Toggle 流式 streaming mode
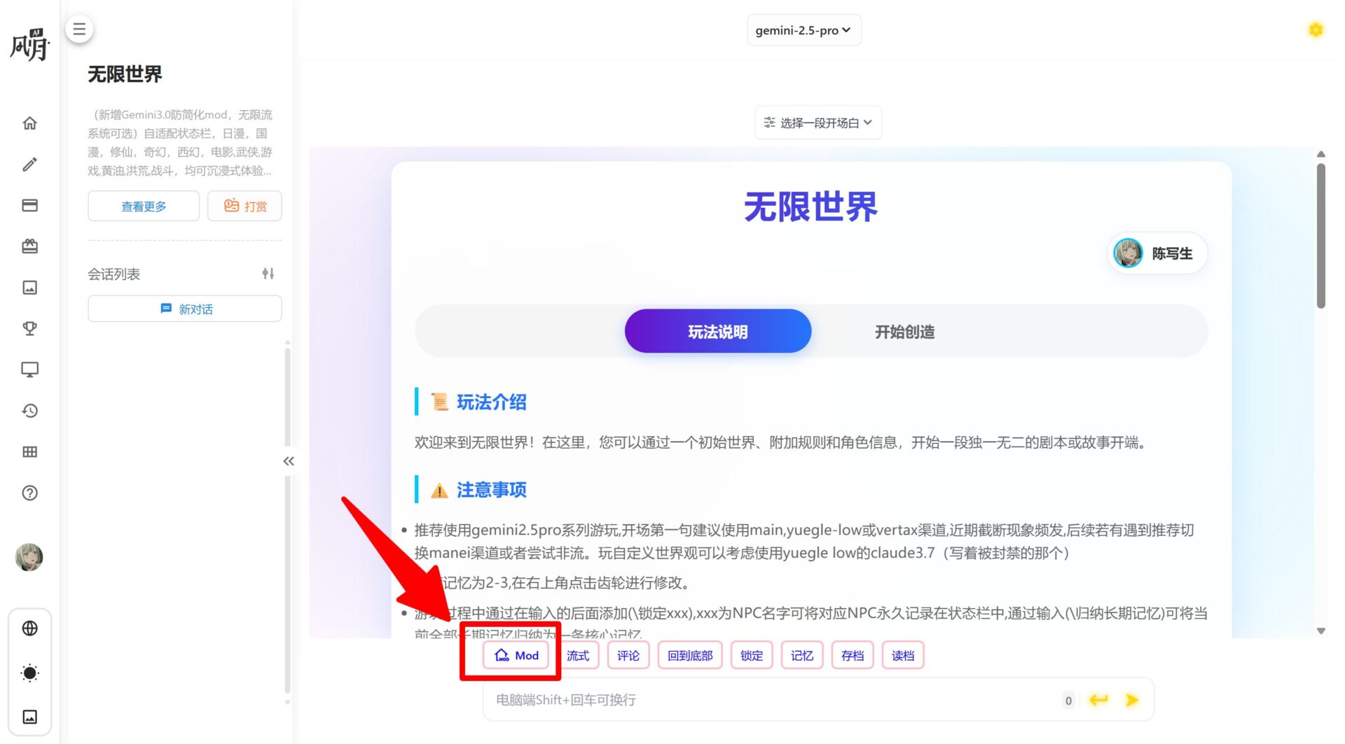Image resolution: width=1345 pixels, height=744 pixels. pos(578,655)
